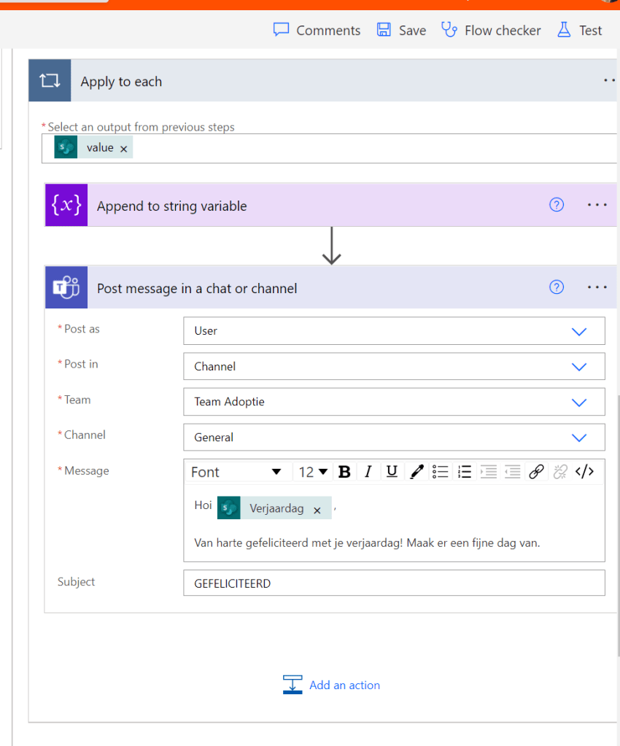
Task: Click the Subject field containing GEFELICITEERD
Action: coord(394,583)
